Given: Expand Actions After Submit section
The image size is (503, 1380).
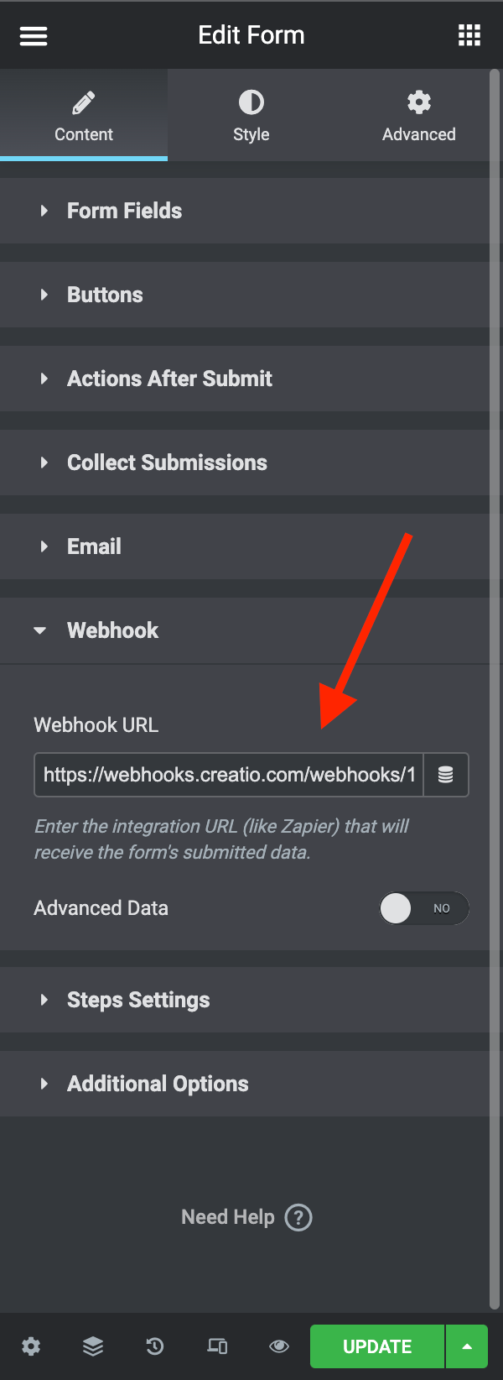Looking at the screenshot, I should pos(245,379).
